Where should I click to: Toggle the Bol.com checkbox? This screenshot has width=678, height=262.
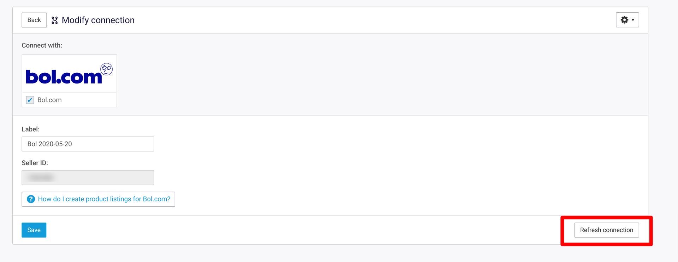30,100
